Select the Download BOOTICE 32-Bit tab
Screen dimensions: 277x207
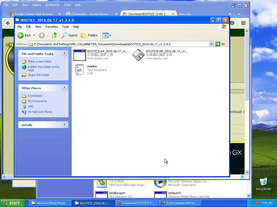pyautogui.click(x=149, y=14)
